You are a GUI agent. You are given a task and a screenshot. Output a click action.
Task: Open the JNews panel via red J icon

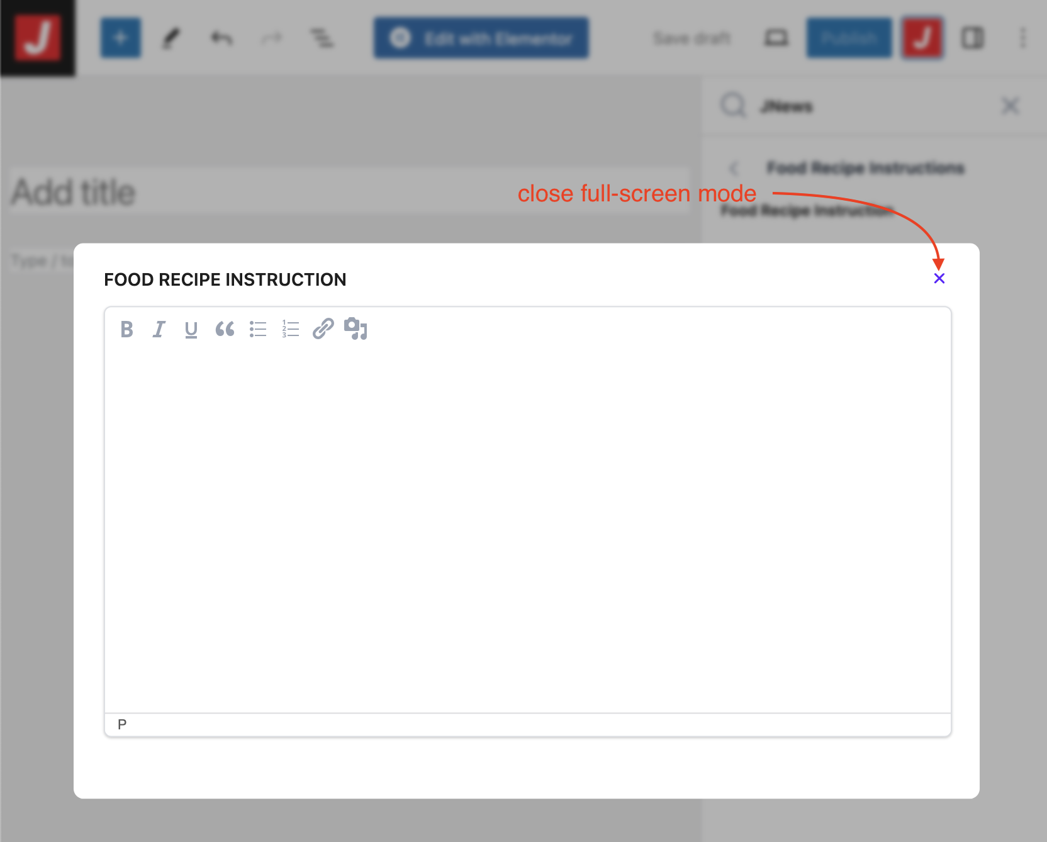click(922, 38)
